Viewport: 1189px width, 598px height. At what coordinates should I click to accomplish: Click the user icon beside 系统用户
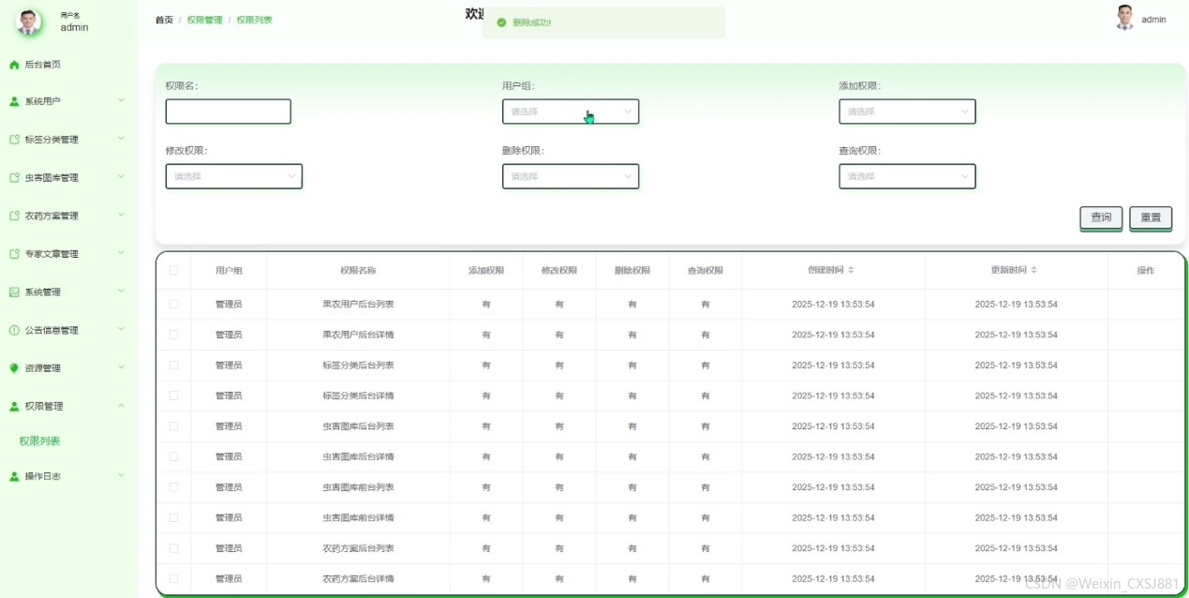pos(14,101)
